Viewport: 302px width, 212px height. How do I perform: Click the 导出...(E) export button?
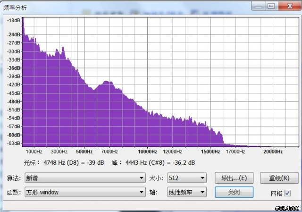pos(234,178)
